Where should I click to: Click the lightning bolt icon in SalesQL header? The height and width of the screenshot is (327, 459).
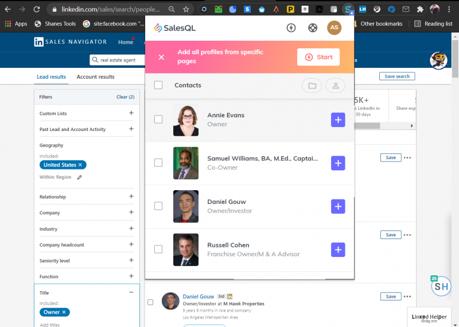click(291, 28)
